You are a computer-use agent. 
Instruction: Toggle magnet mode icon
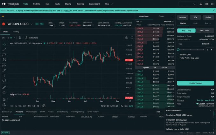pyautogui.click(x=4, y=99)
